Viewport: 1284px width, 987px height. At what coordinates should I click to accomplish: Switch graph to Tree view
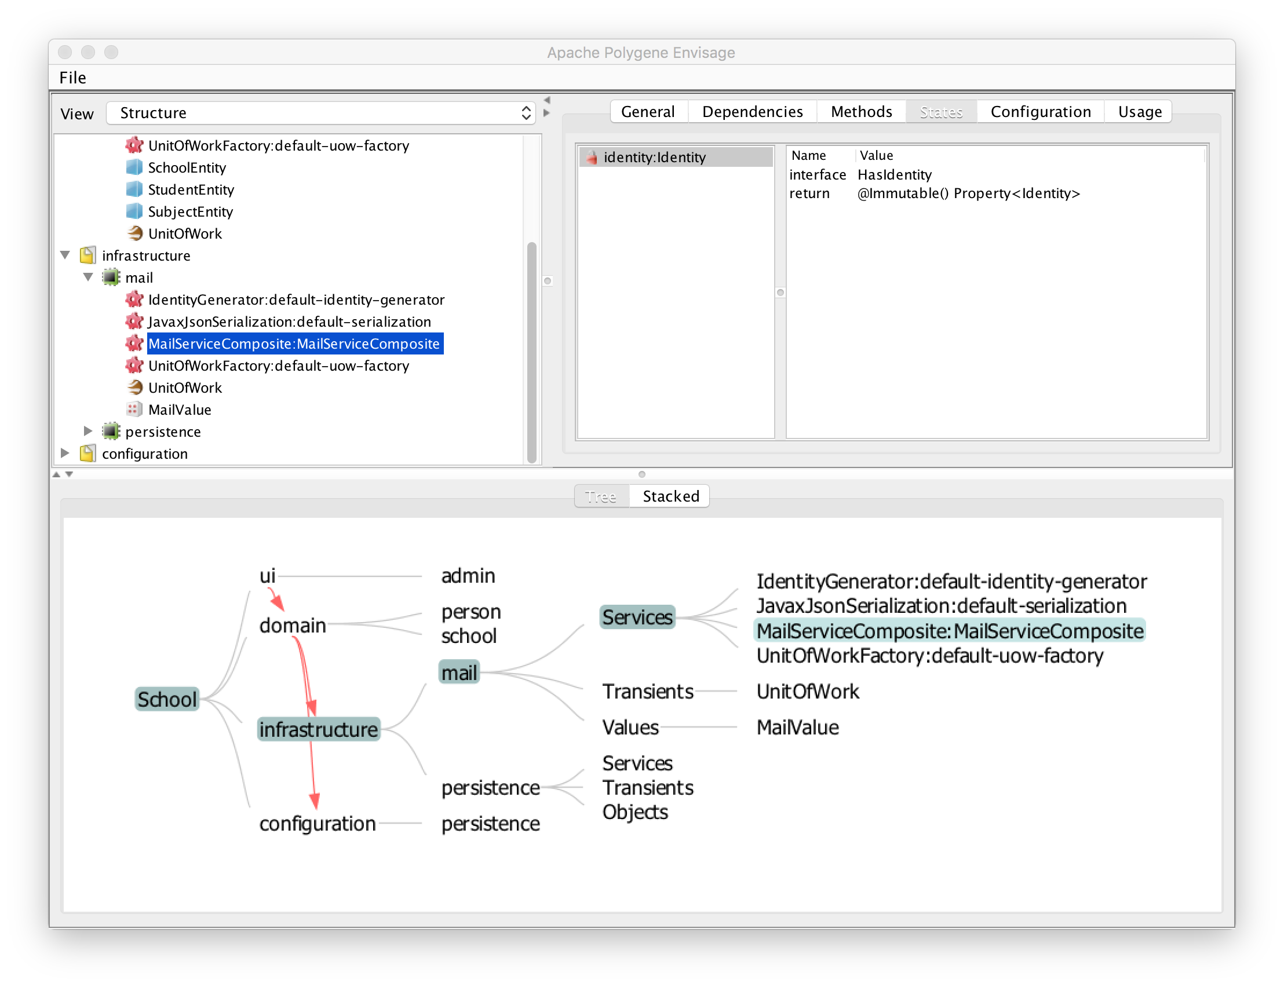click(x=600, y=496)
